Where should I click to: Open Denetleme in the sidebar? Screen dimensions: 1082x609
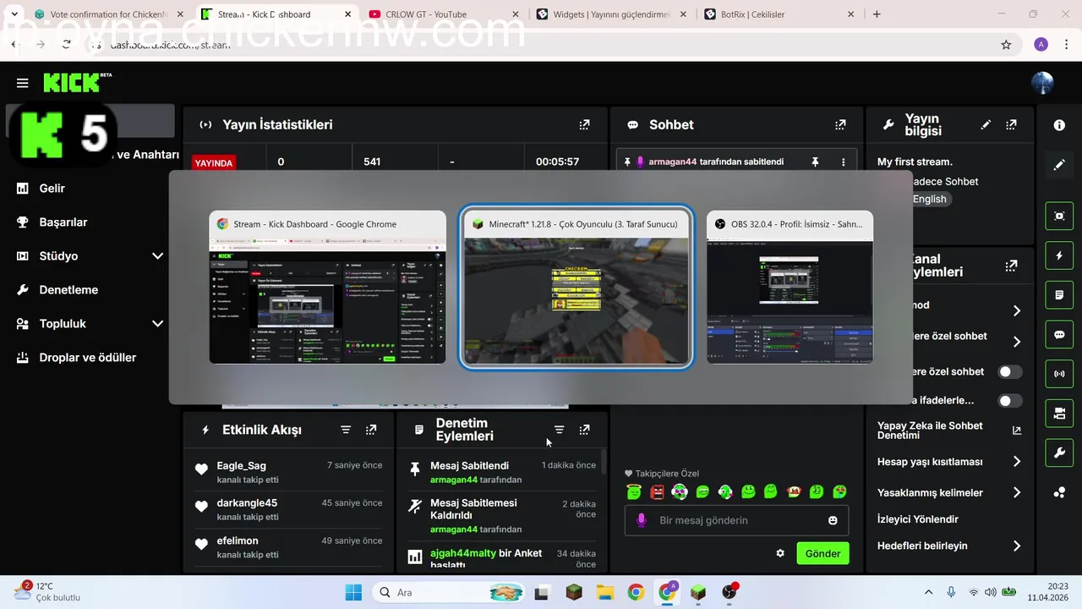tap(68, 289)
